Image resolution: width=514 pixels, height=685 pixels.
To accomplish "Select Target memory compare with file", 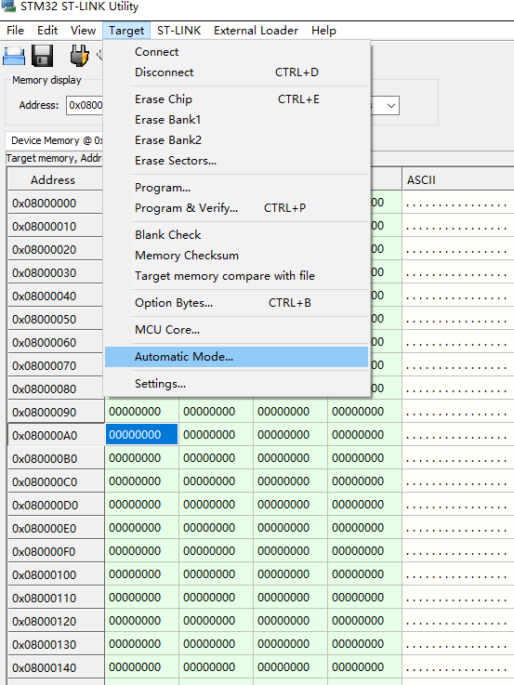I will click(237, 276).
